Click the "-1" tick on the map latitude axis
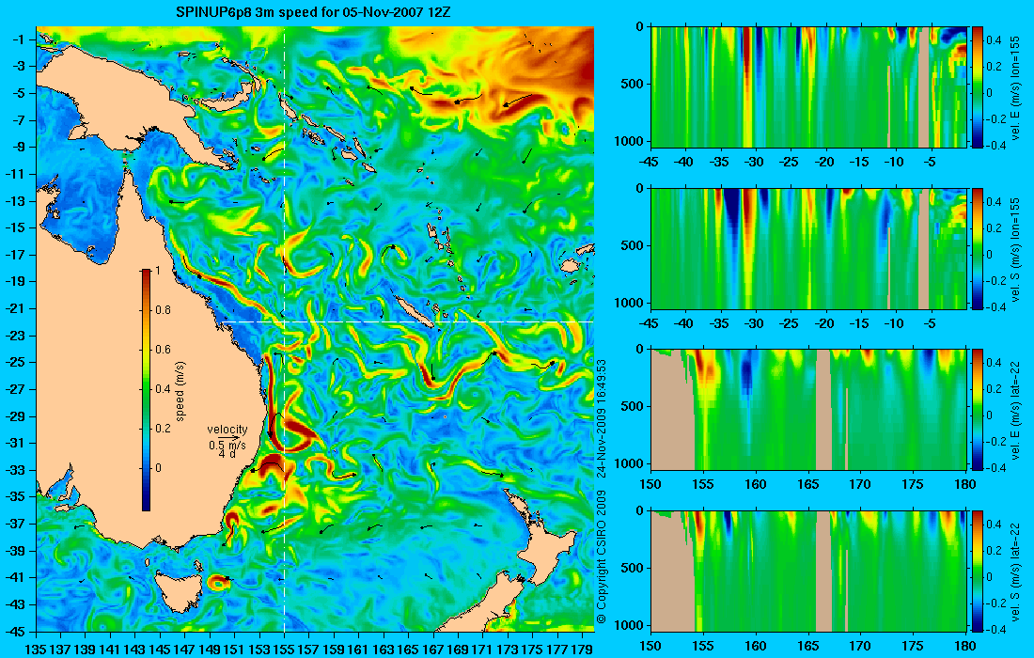Image resolution: width=1034 pixels, height=658 pixels. 19,39
